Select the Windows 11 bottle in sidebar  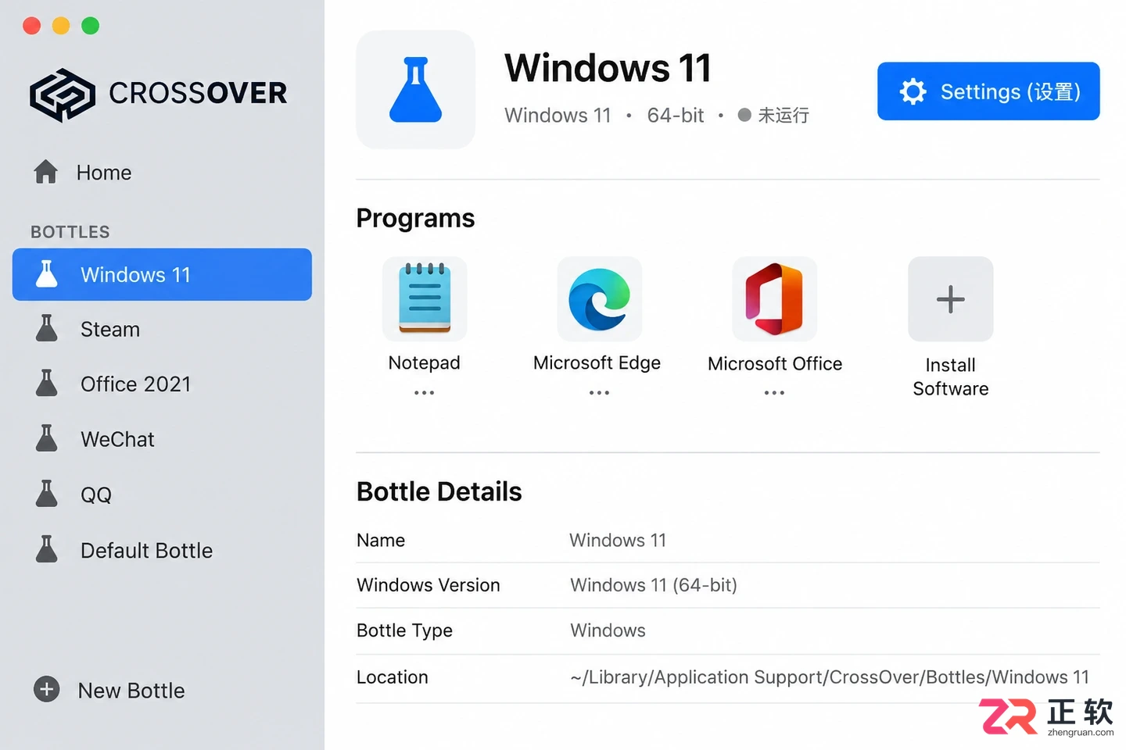(162, 274)
